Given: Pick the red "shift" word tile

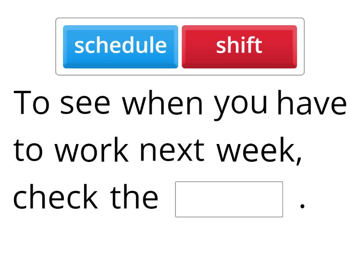Looking at the screenshot, I should [x=239, y=46].
